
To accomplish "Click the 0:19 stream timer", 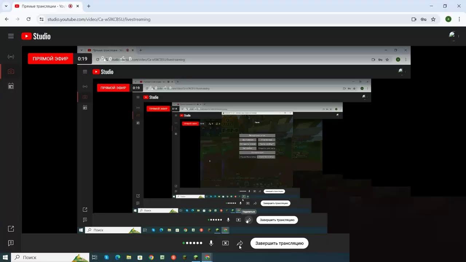I will pos(83,59).
